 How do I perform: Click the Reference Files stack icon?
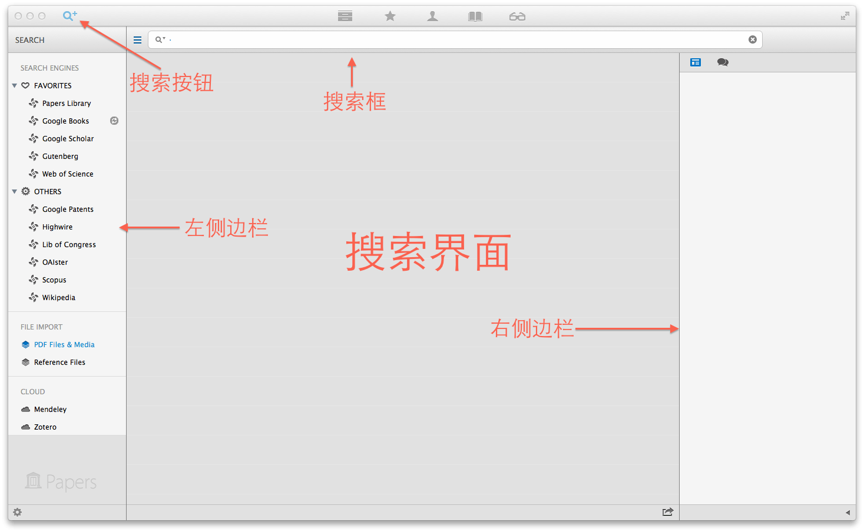click(x=25, y=362)
